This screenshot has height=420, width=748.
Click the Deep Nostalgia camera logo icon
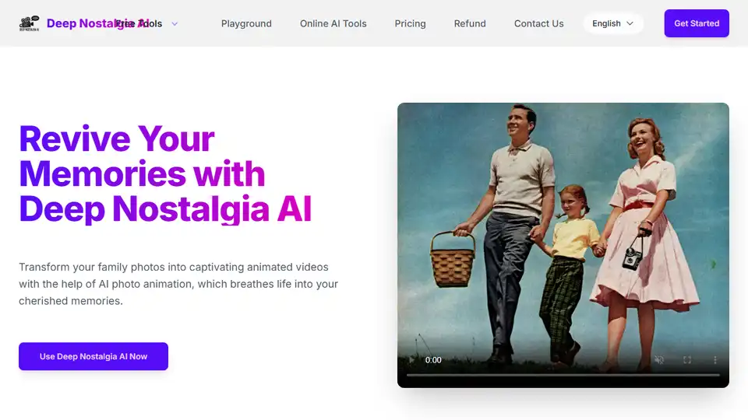pos(29,23)
